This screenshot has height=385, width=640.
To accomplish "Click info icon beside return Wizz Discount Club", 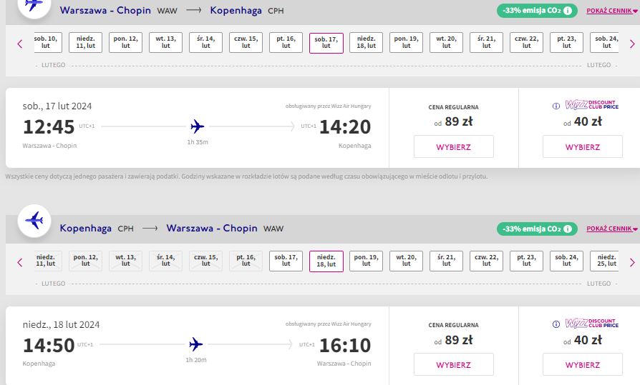I will coord(556,324).
